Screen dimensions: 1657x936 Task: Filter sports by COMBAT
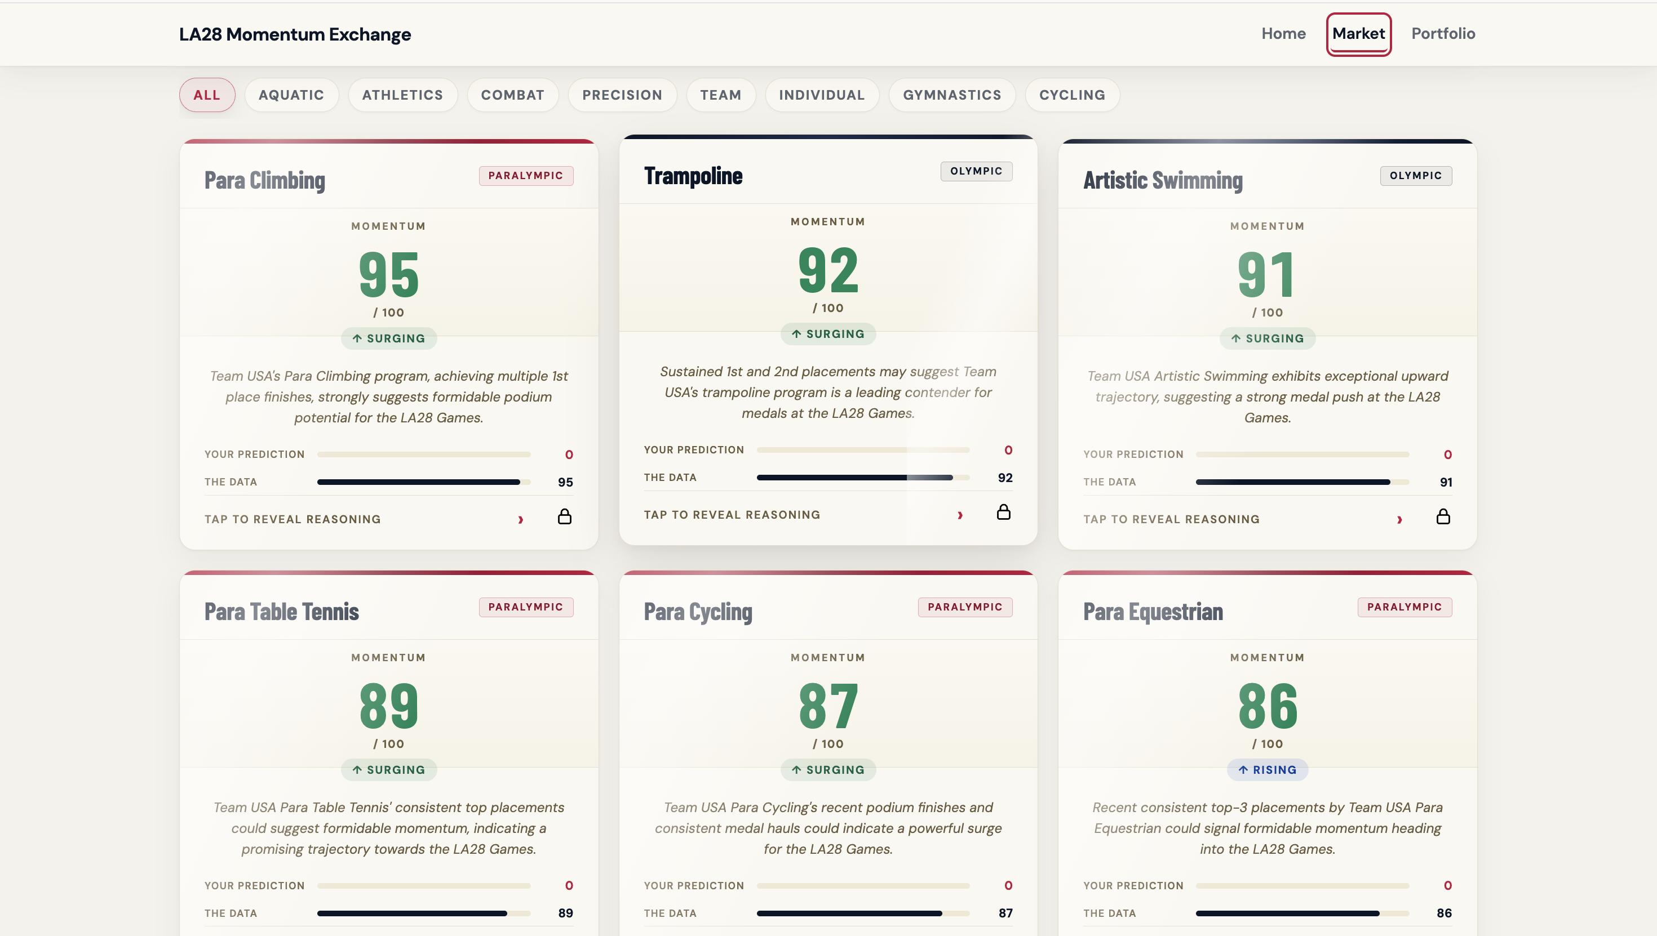[x=513, y=95]
